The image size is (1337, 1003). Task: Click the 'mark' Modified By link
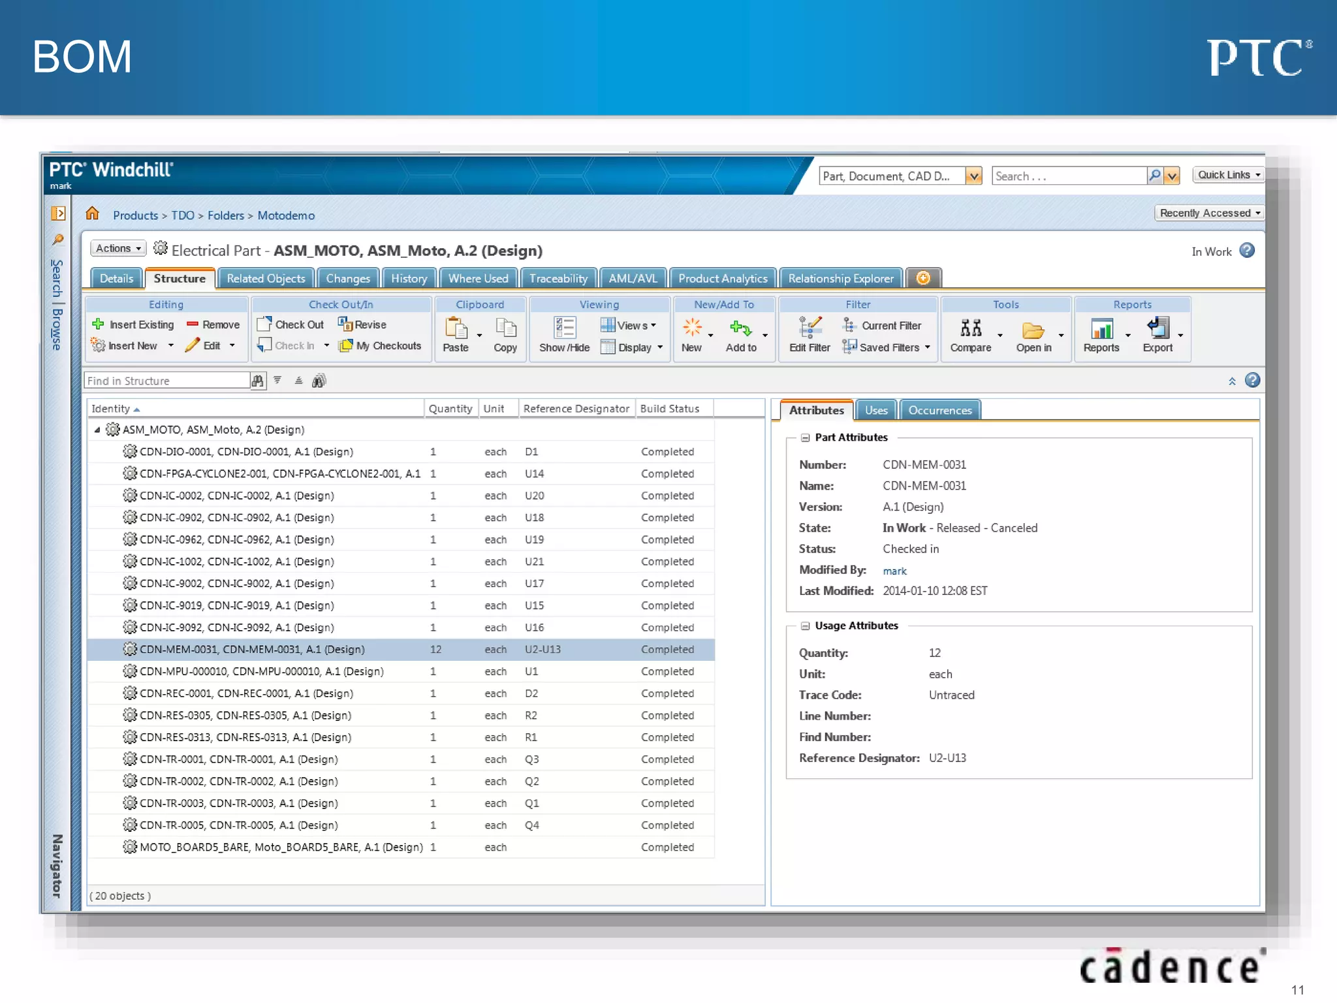[894, 571]
